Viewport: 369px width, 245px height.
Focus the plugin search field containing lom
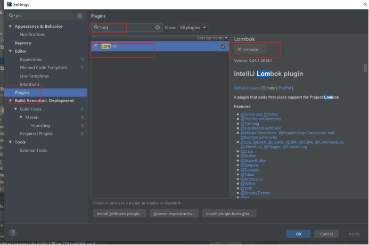127,28
